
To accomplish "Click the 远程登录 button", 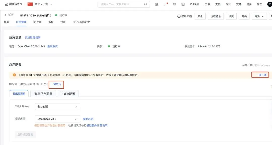I will point(216,16).
